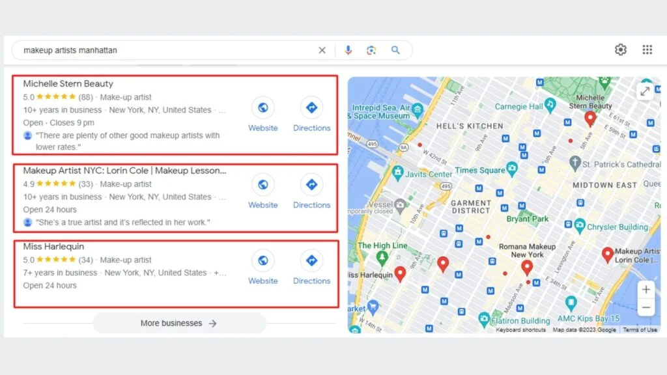Start voice search with microphone icon
667x375 pixels.
(348, 50)
